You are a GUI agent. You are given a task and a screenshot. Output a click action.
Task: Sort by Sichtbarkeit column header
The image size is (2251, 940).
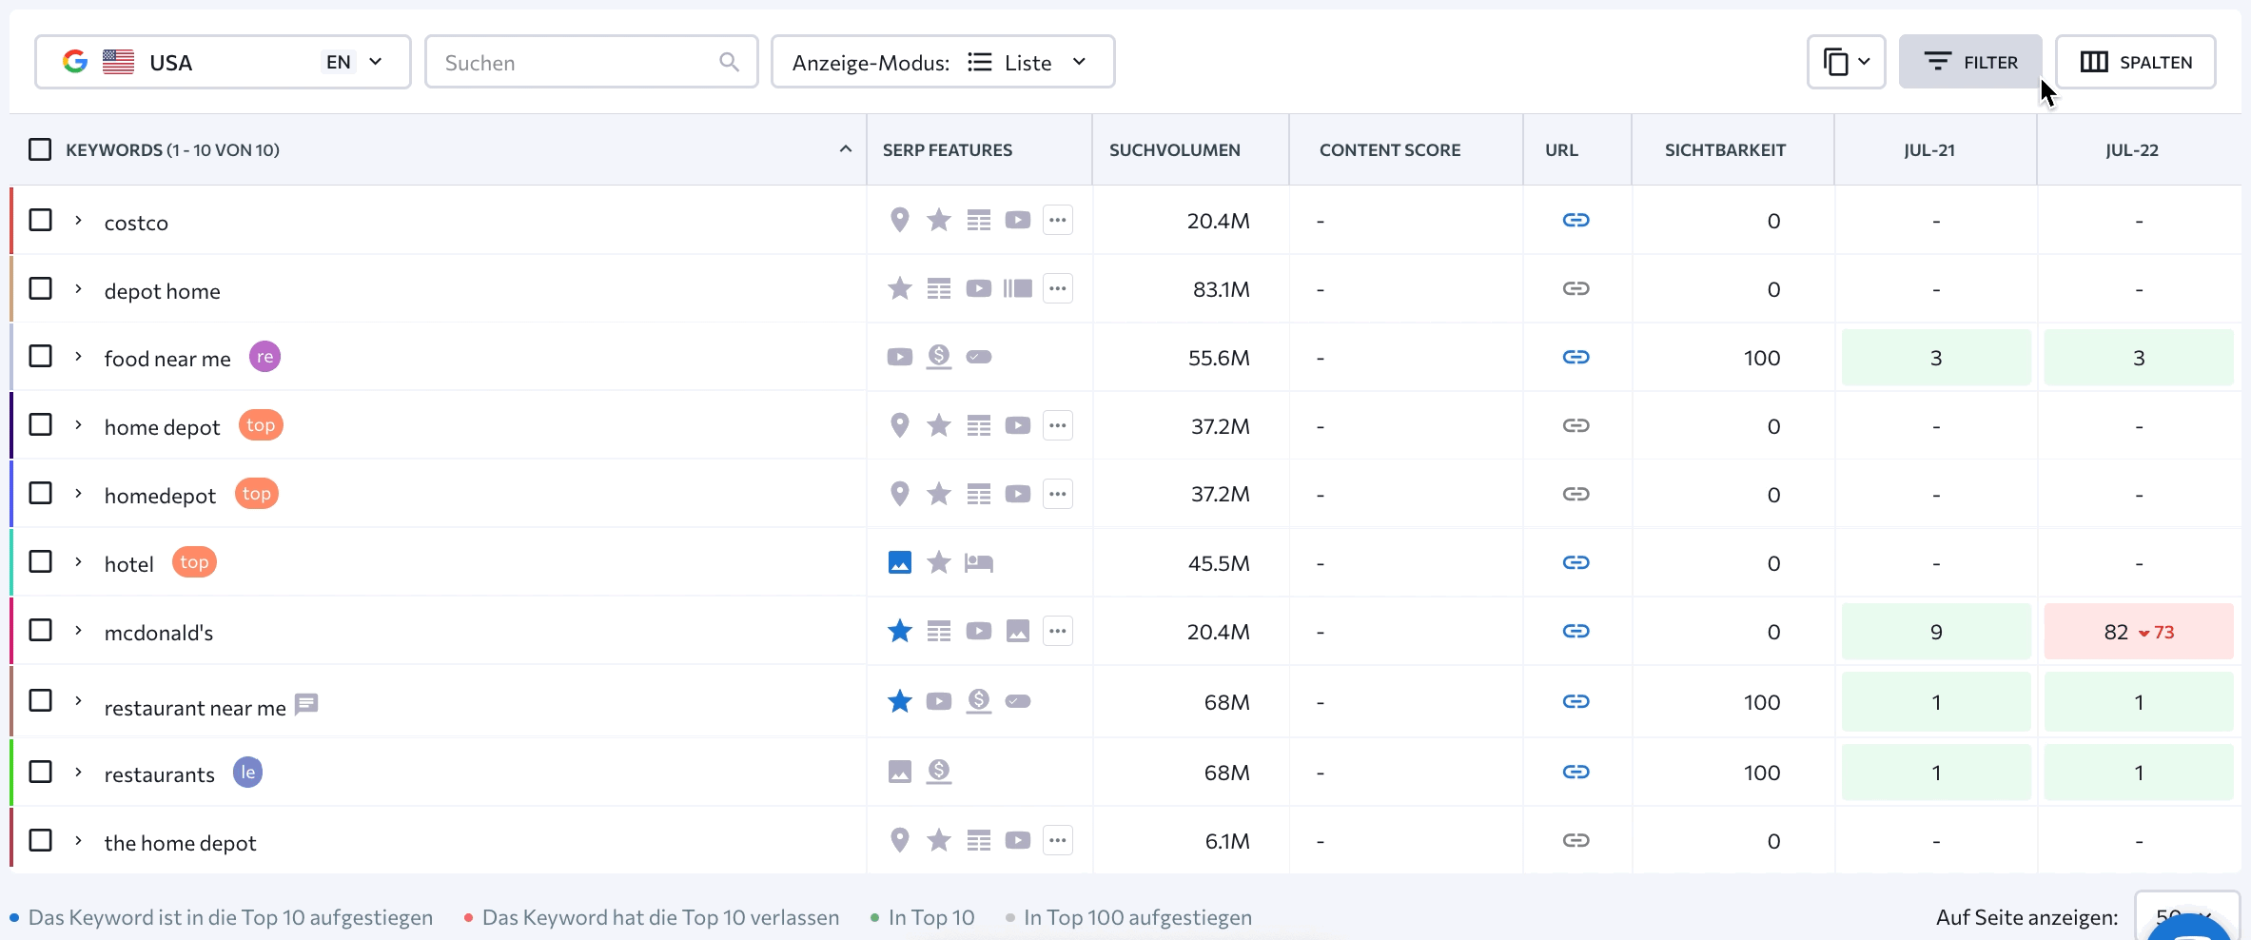[1724, 149]
